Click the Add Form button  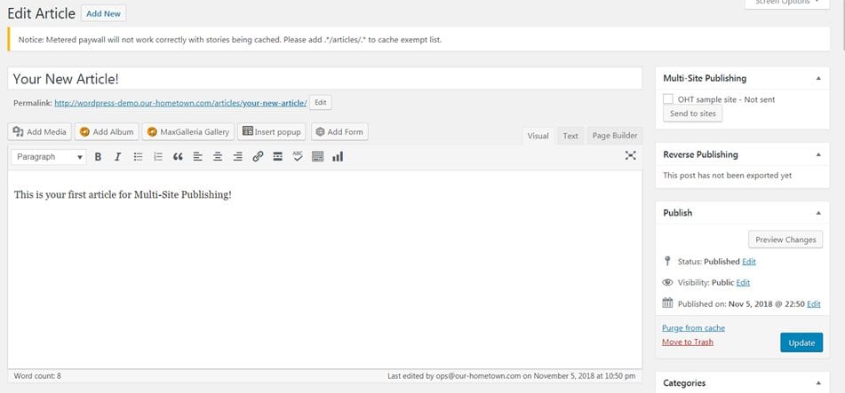(339, 132)
